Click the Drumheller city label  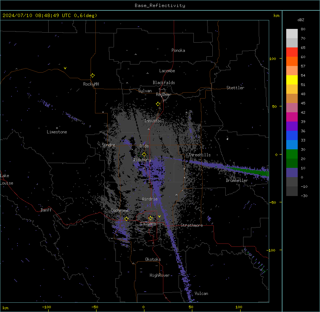click(x=237, y=180)
